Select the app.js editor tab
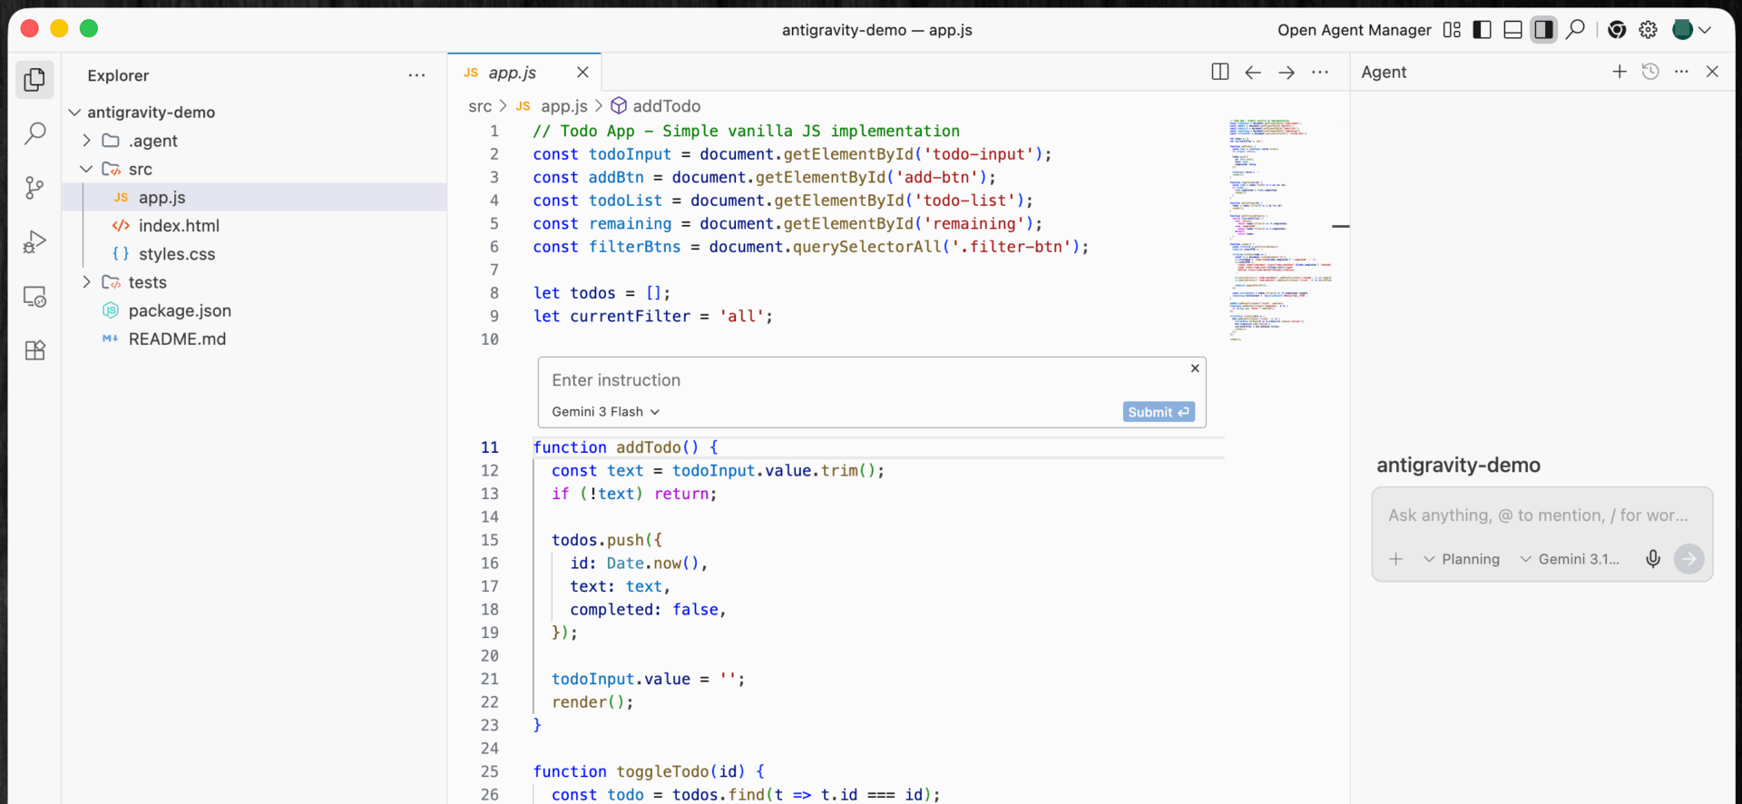Viewport: 1742px width, 804px height. pos(512,73)
